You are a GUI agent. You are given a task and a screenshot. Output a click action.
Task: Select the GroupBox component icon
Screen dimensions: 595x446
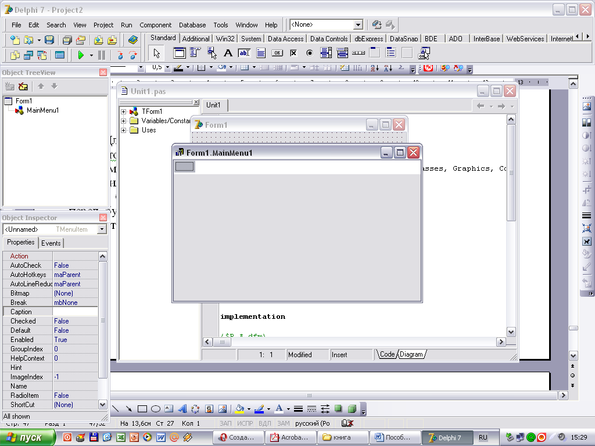coord(375,53)
